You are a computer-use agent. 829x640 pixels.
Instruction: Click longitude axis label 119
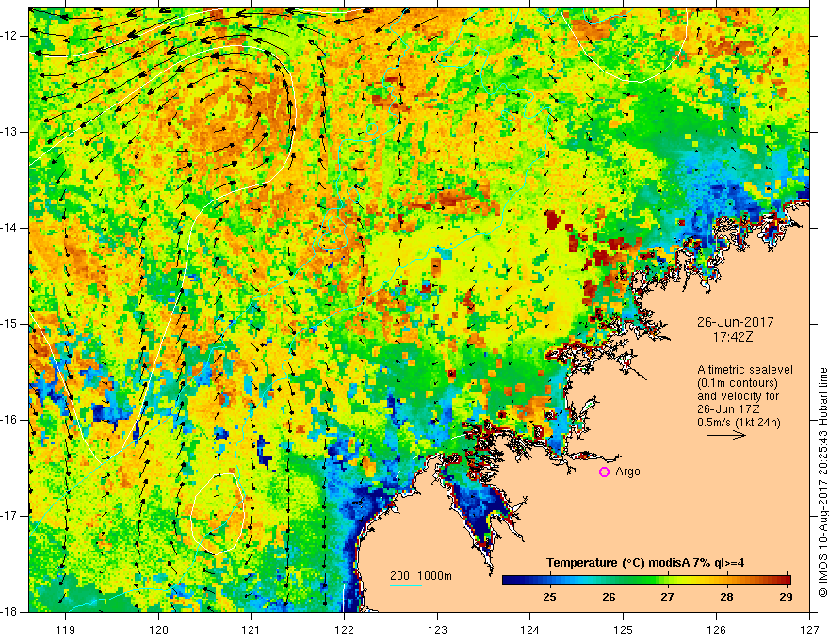tap(65, 629)
